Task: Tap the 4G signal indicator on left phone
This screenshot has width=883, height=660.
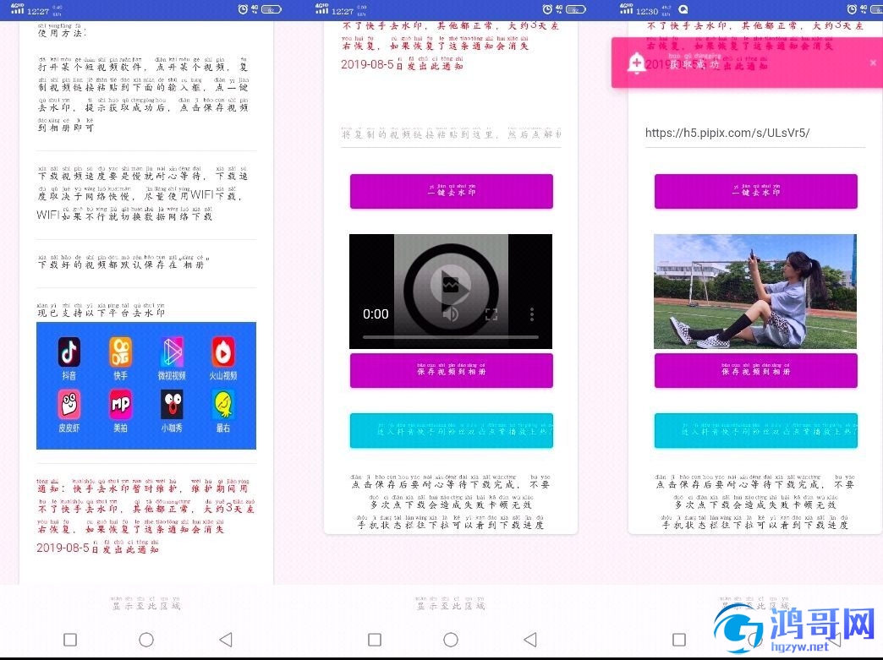Action: (x=18, y=9)
